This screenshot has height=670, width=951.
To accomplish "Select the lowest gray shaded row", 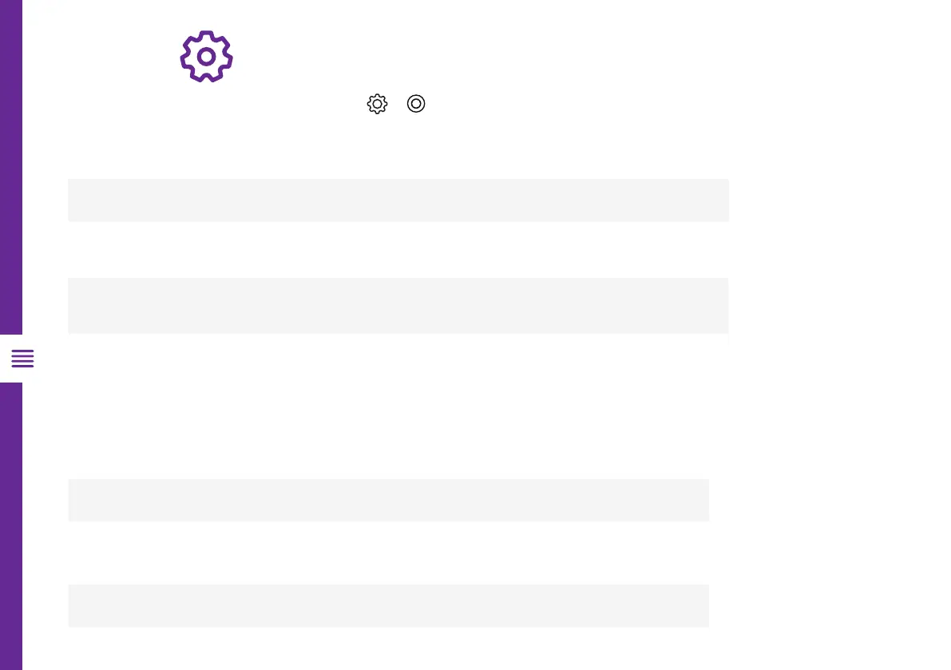I will (x=388, y=605).
